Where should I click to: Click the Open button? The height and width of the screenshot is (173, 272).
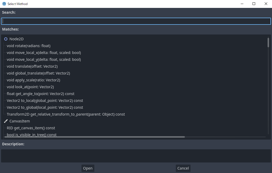(x=88, y=168)
